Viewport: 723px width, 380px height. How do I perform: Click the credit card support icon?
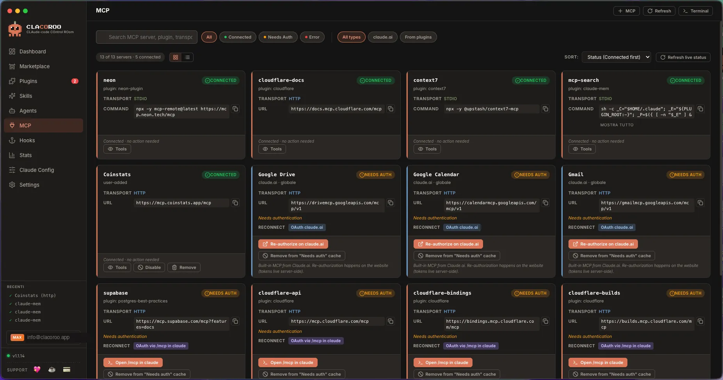click(x=67, y=369)
